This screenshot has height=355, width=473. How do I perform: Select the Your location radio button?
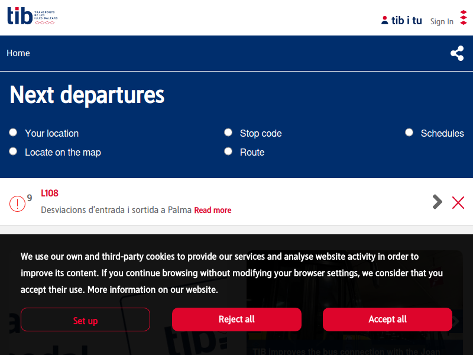point(13,132)
